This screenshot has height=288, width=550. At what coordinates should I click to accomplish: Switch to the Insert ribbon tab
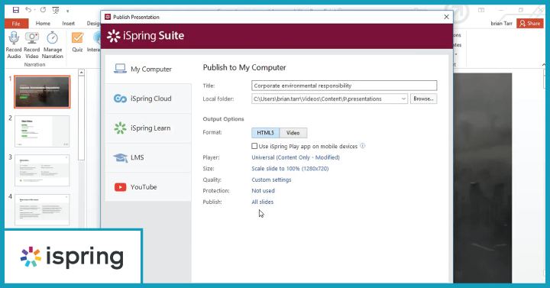[69, 24]
